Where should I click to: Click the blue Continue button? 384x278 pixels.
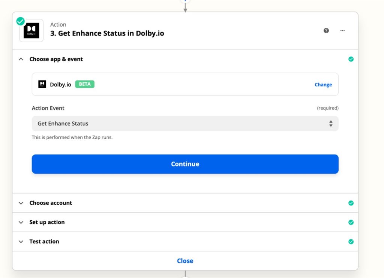click(185, 164)
